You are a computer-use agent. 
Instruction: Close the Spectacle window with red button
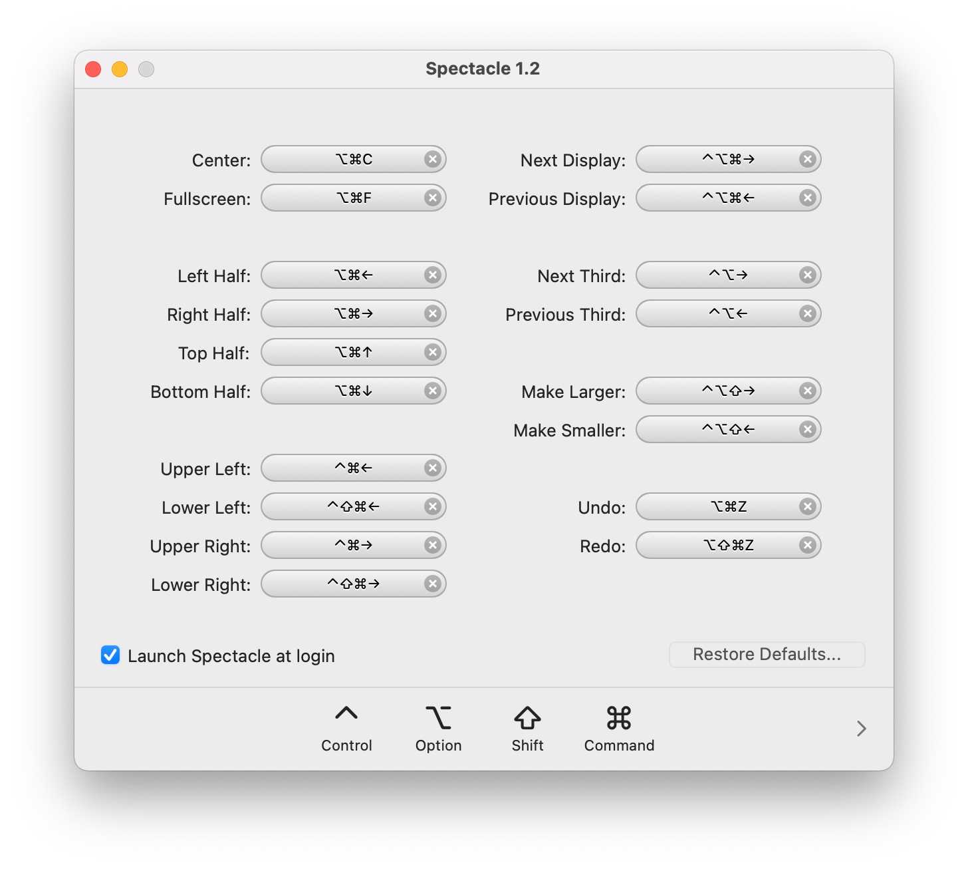pos(93,69)
